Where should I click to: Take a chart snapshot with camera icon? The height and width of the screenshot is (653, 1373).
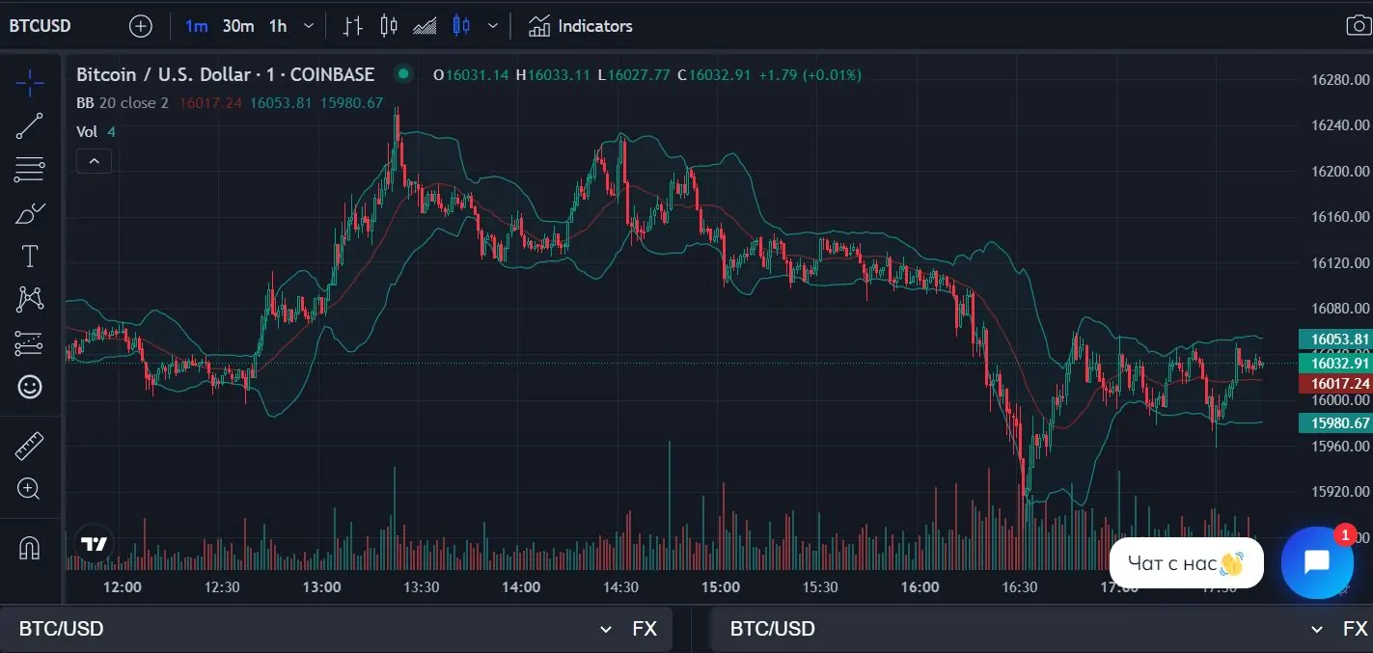point(1359,26)
